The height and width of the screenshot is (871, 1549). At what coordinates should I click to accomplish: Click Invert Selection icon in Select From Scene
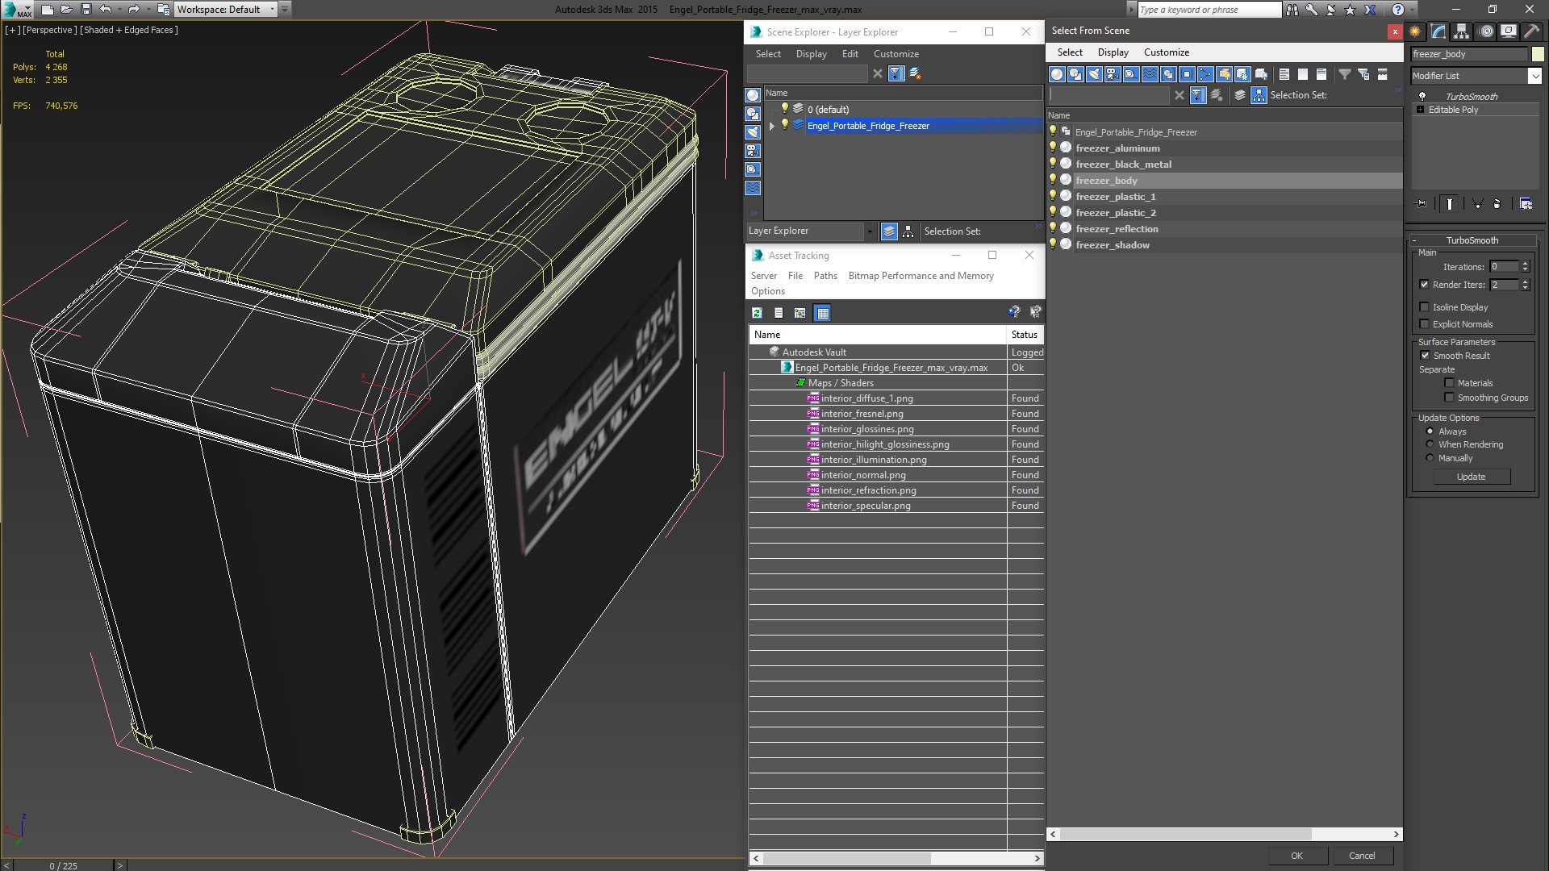tap(1321, 74)
